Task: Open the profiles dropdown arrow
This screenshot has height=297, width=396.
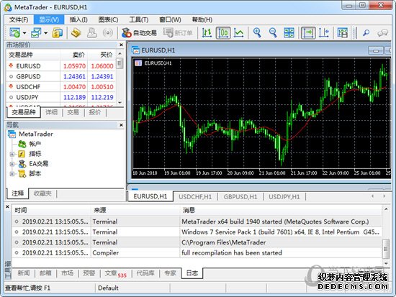Action: point(45,33)
